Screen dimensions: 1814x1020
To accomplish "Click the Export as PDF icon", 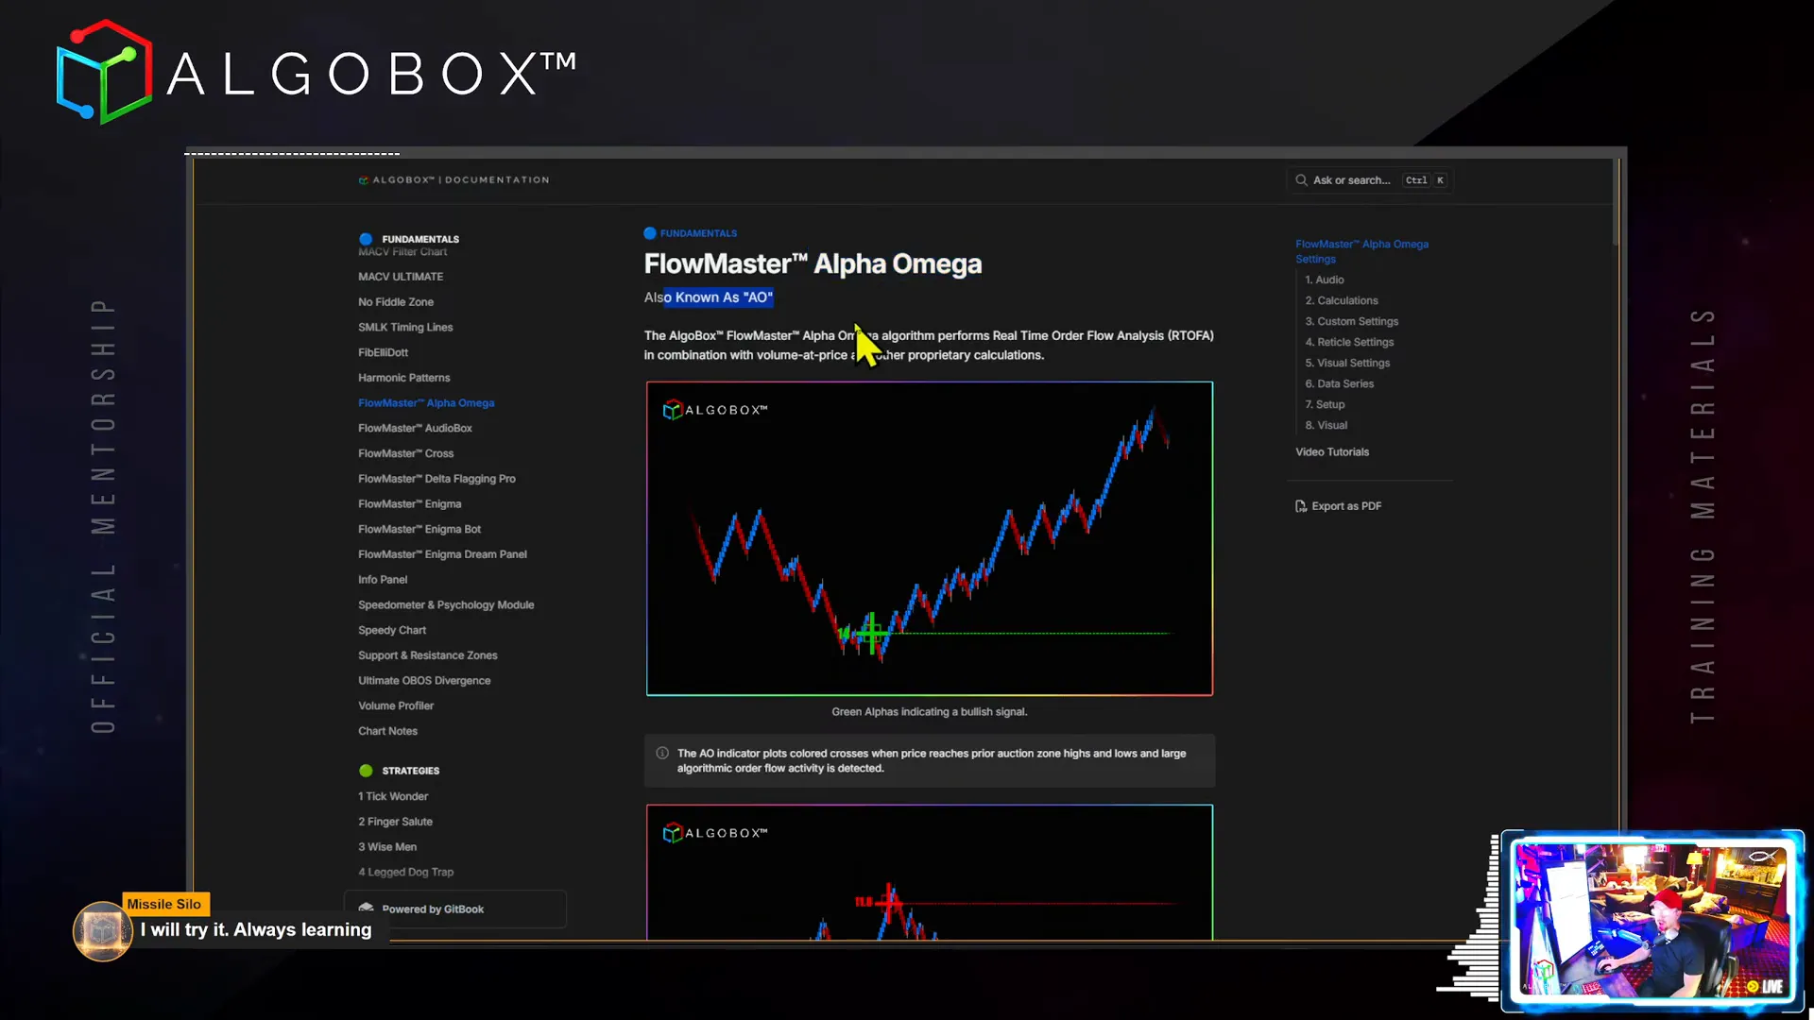I will 1301,506.
